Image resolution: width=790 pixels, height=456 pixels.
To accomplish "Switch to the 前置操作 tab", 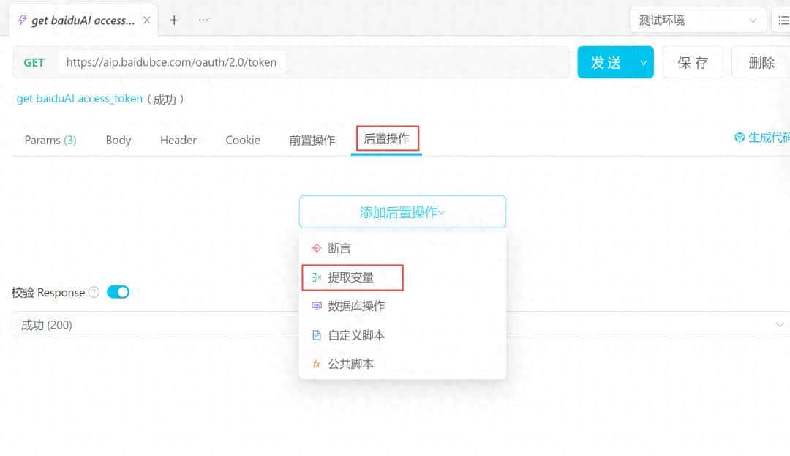I will coord(311,140).
